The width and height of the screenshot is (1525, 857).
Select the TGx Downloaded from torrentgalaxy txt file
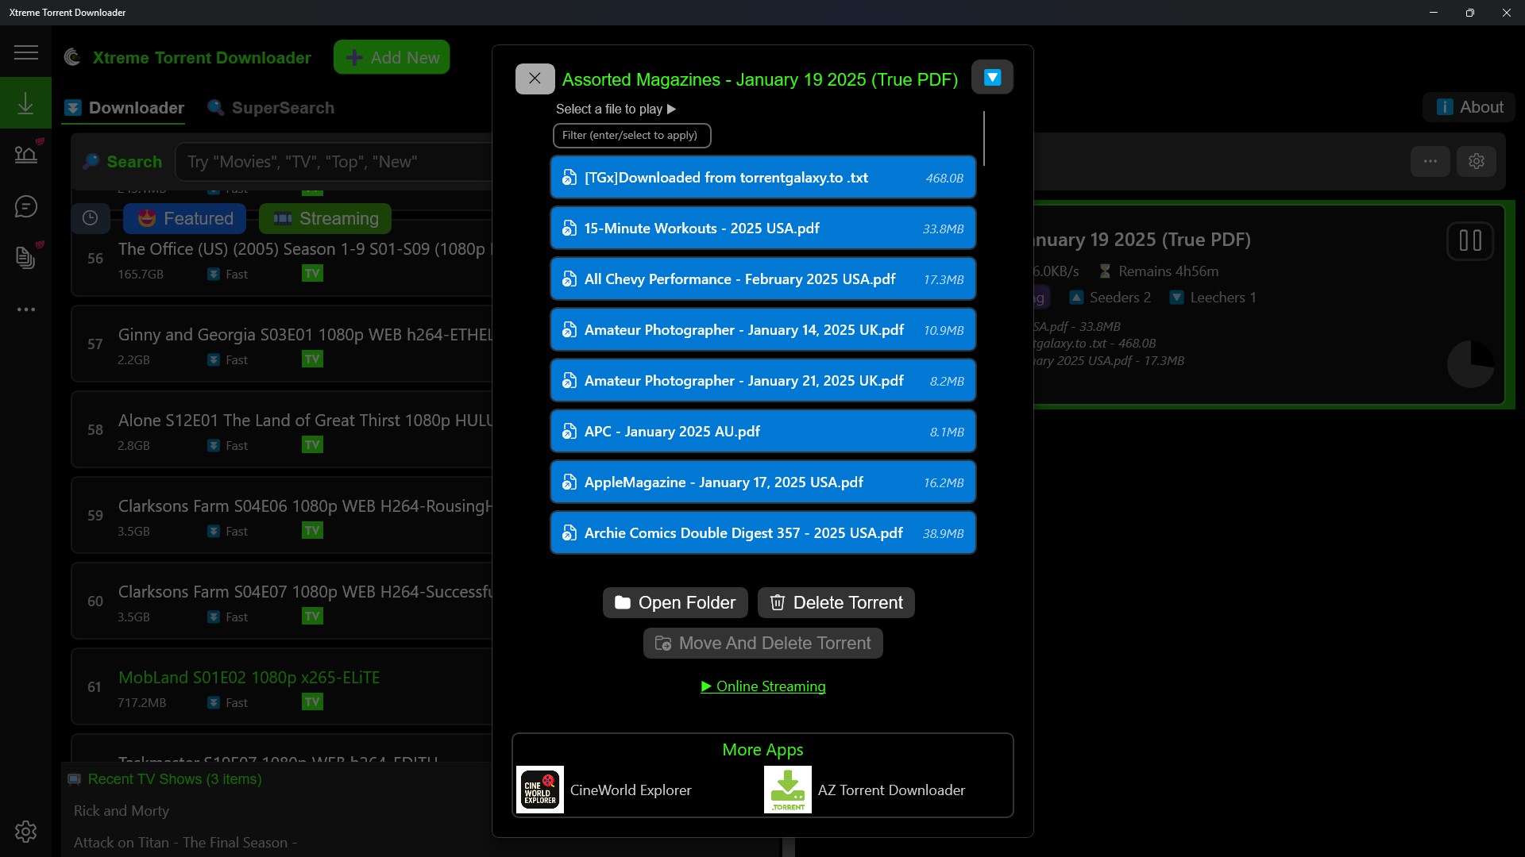(762, 178)
